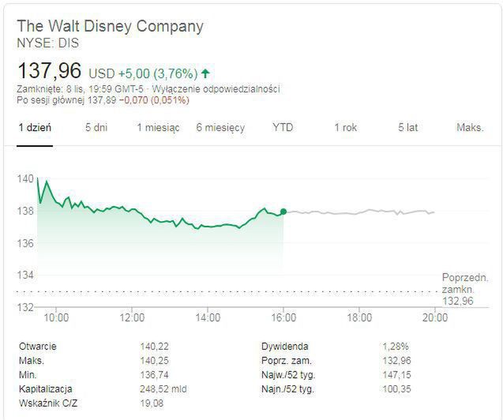503x420 pixels.
Task: Show the 6 miesięcy chart
Action: click(x=220, y=128)
